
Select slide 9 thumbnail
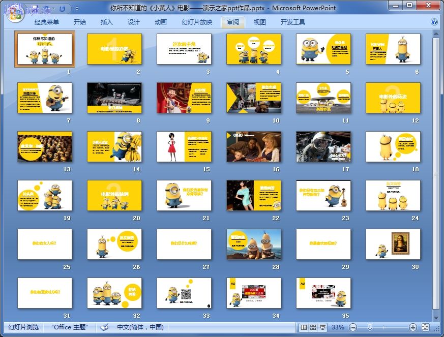tap(184, 98)
